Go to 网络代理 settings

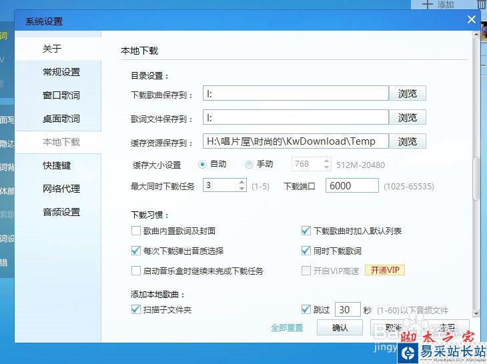(61, 189)
